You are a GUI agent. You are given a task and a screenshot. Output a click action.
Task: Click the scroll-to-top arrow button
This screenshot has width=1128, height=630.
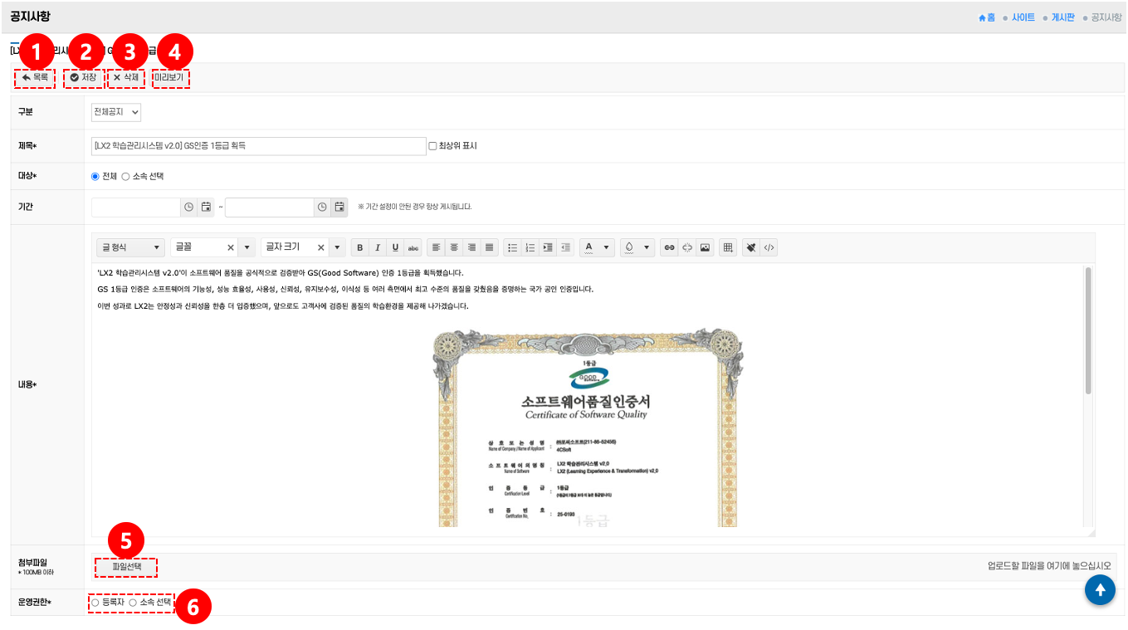(x=1100, y=589)
